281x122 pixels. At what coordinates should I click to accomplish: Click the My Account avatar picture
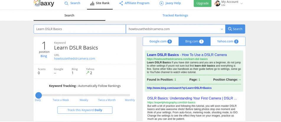coord(217,3)
